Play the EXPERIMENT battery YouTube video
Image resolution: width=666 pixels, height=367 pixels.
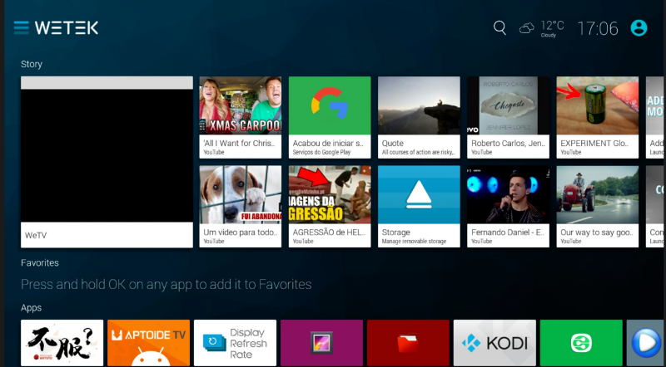597,116
